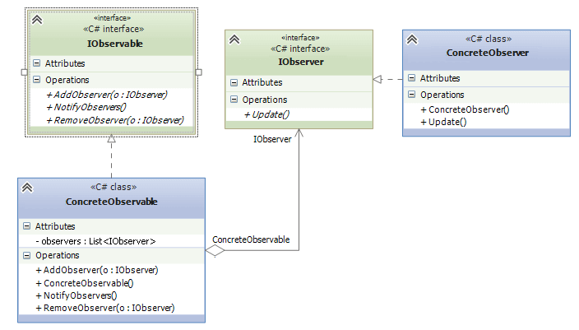579x330 pixels.
Task: Collapse the Operations section of IObserver
Action: pyautogui.click(x=234, y=100)
